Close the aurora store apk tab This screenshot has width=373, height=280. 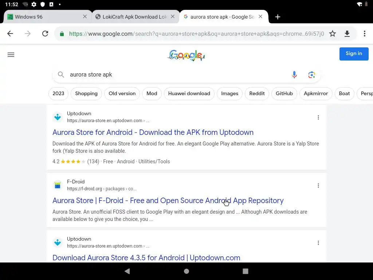click(260, 17)
